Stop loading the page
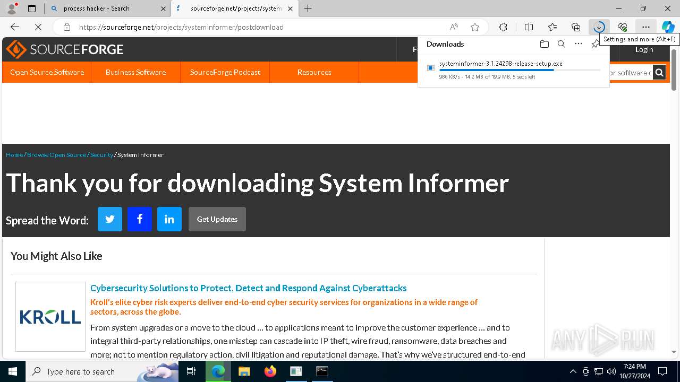Screen dimensions: 680x382 pyautogui.click(x=38, y=27)
